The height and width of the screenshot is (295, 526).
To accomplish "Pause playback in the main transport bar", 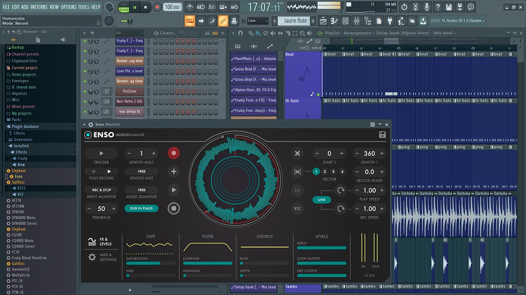I will 135,7.
